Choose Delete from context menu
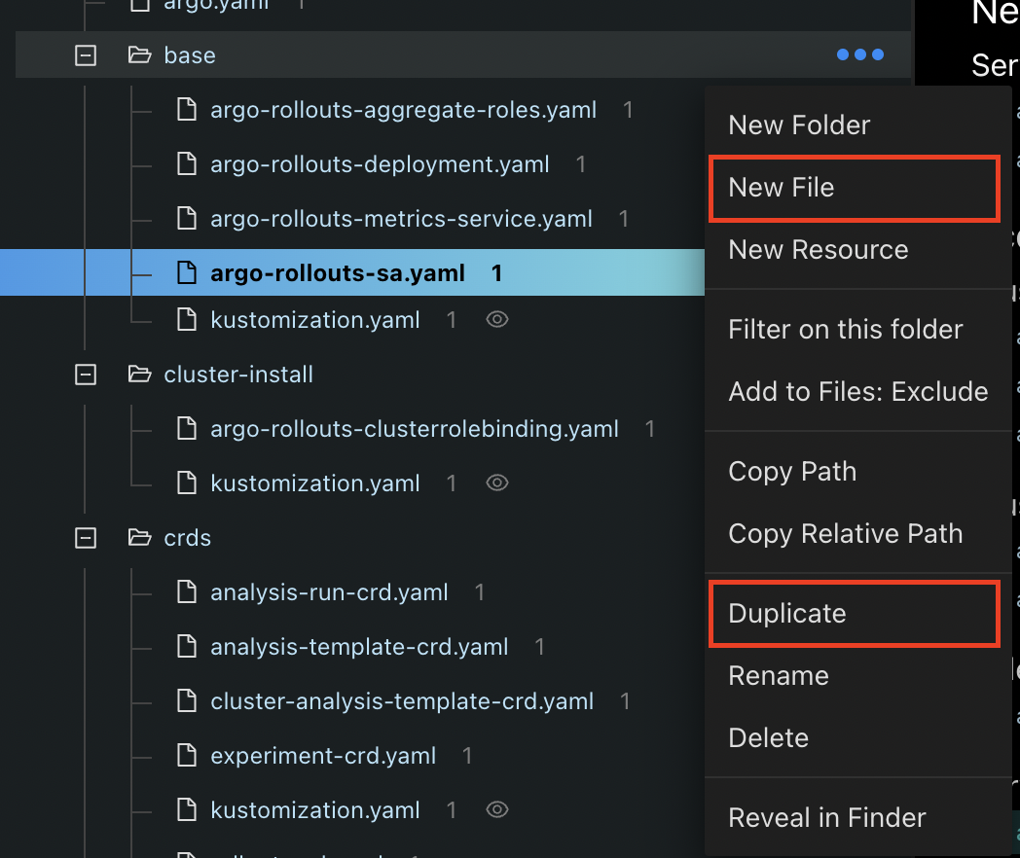This screenshot has height=858, width=1020. pyautogui.click(x=857, y=738)
